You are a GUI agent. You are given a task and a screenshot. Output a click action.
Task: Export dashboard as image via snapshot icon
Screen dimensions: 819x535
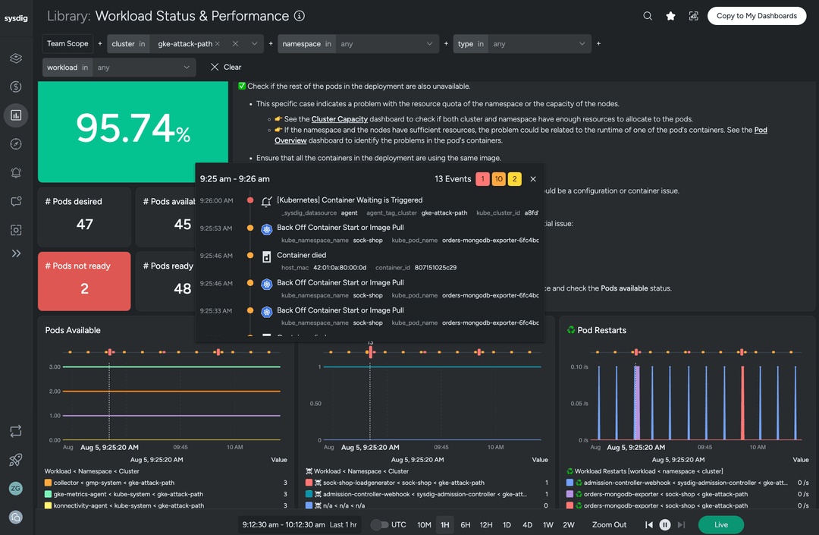tap(693, 15)
